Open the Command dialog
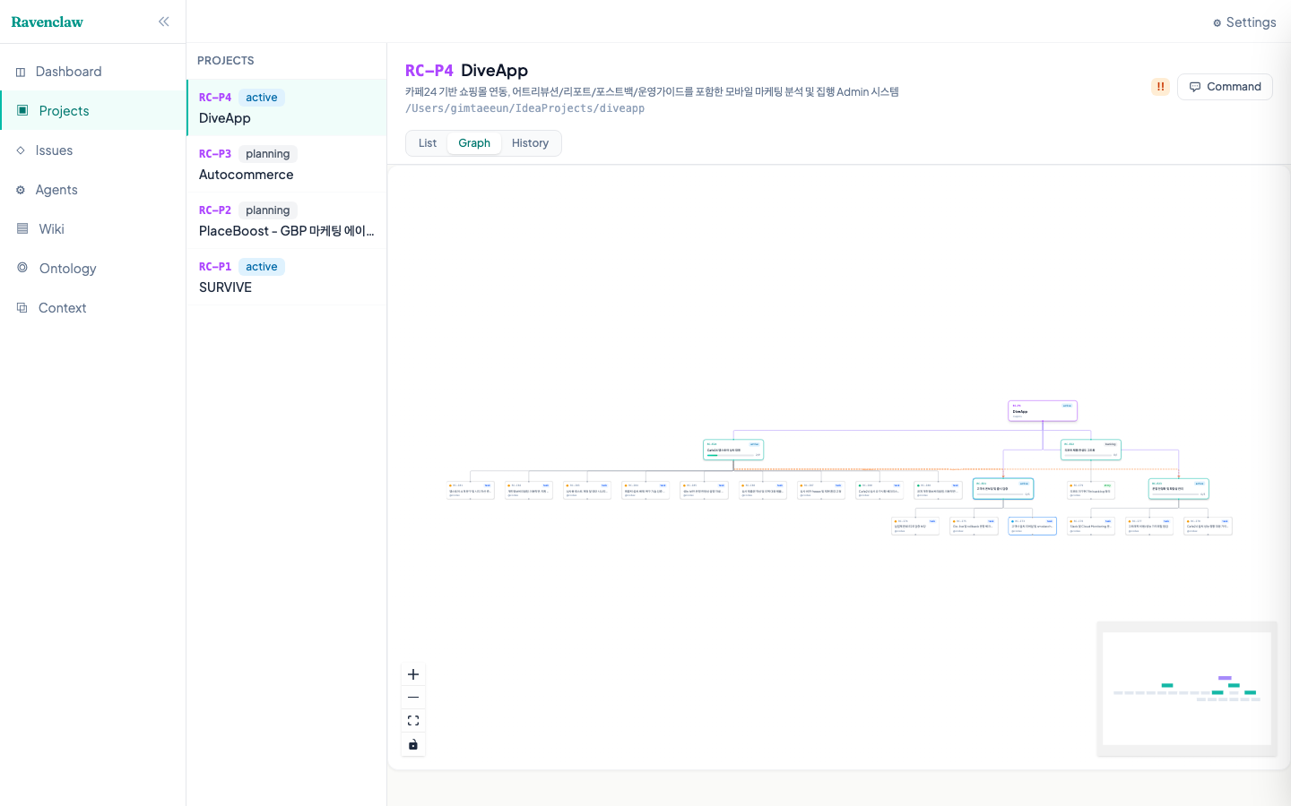Screen dimensions: 1291x806 [x=1225, y=86]
